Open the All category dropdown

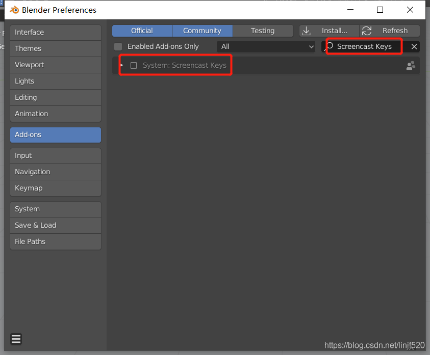(x=266, y=46)
